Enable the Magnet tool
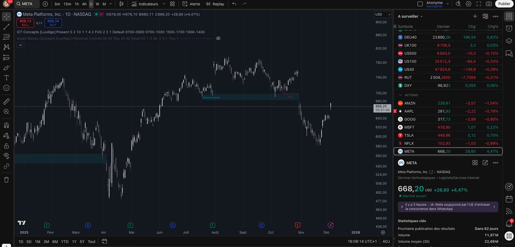This screenshot has width=515, height=247. coord(6,125)
